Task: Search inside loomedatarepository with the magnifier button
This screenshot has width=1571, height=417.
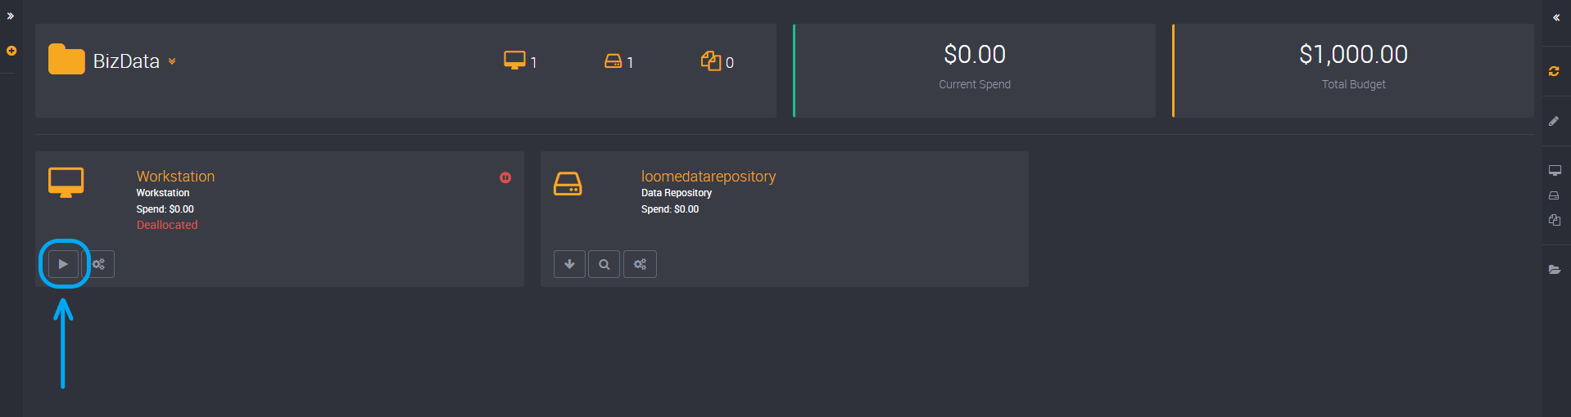Action: (x=604, y=264)
